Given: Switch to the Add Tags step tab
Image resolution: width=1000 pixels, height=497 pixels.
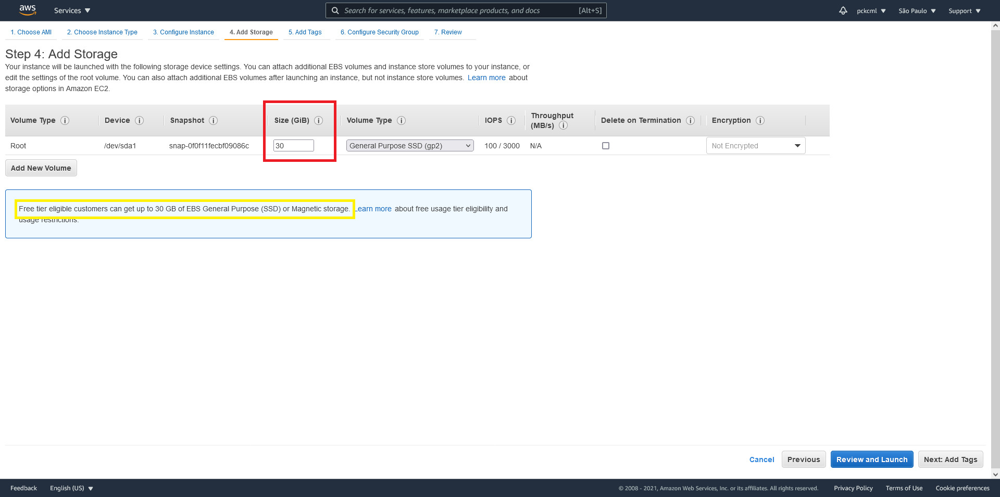Looking at the screenshot, I should 306,32.
